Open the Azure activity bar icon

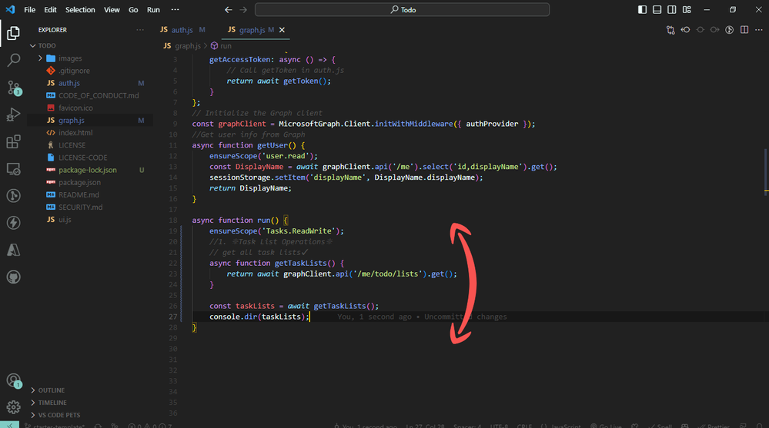click(x=13, y=250)
